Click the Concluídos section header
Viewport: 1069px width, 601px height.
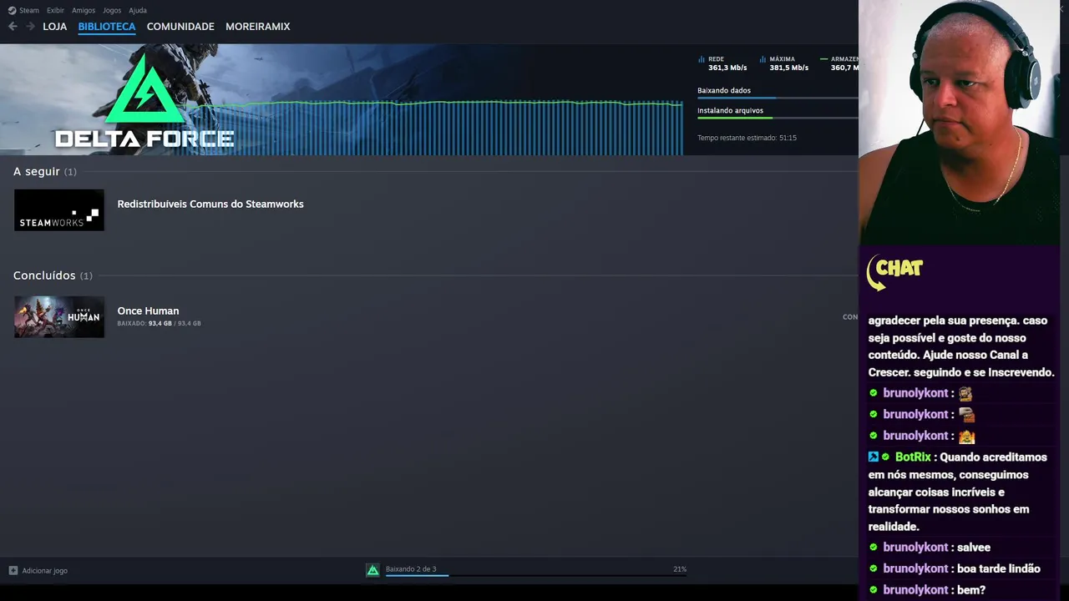click(x=53, y=275)
